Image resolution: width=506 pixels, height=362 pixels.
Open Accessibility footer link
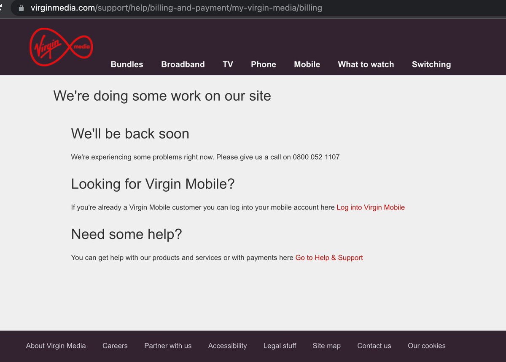coord(228,346)
